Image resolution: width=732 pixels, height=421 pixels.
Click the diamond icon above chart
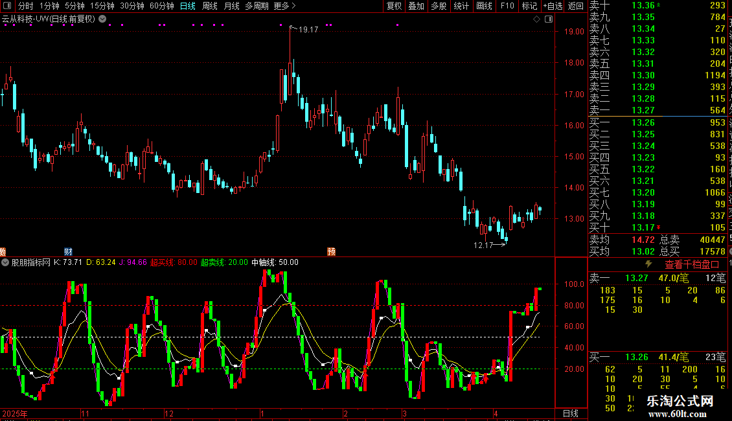(x=537, y=19)
